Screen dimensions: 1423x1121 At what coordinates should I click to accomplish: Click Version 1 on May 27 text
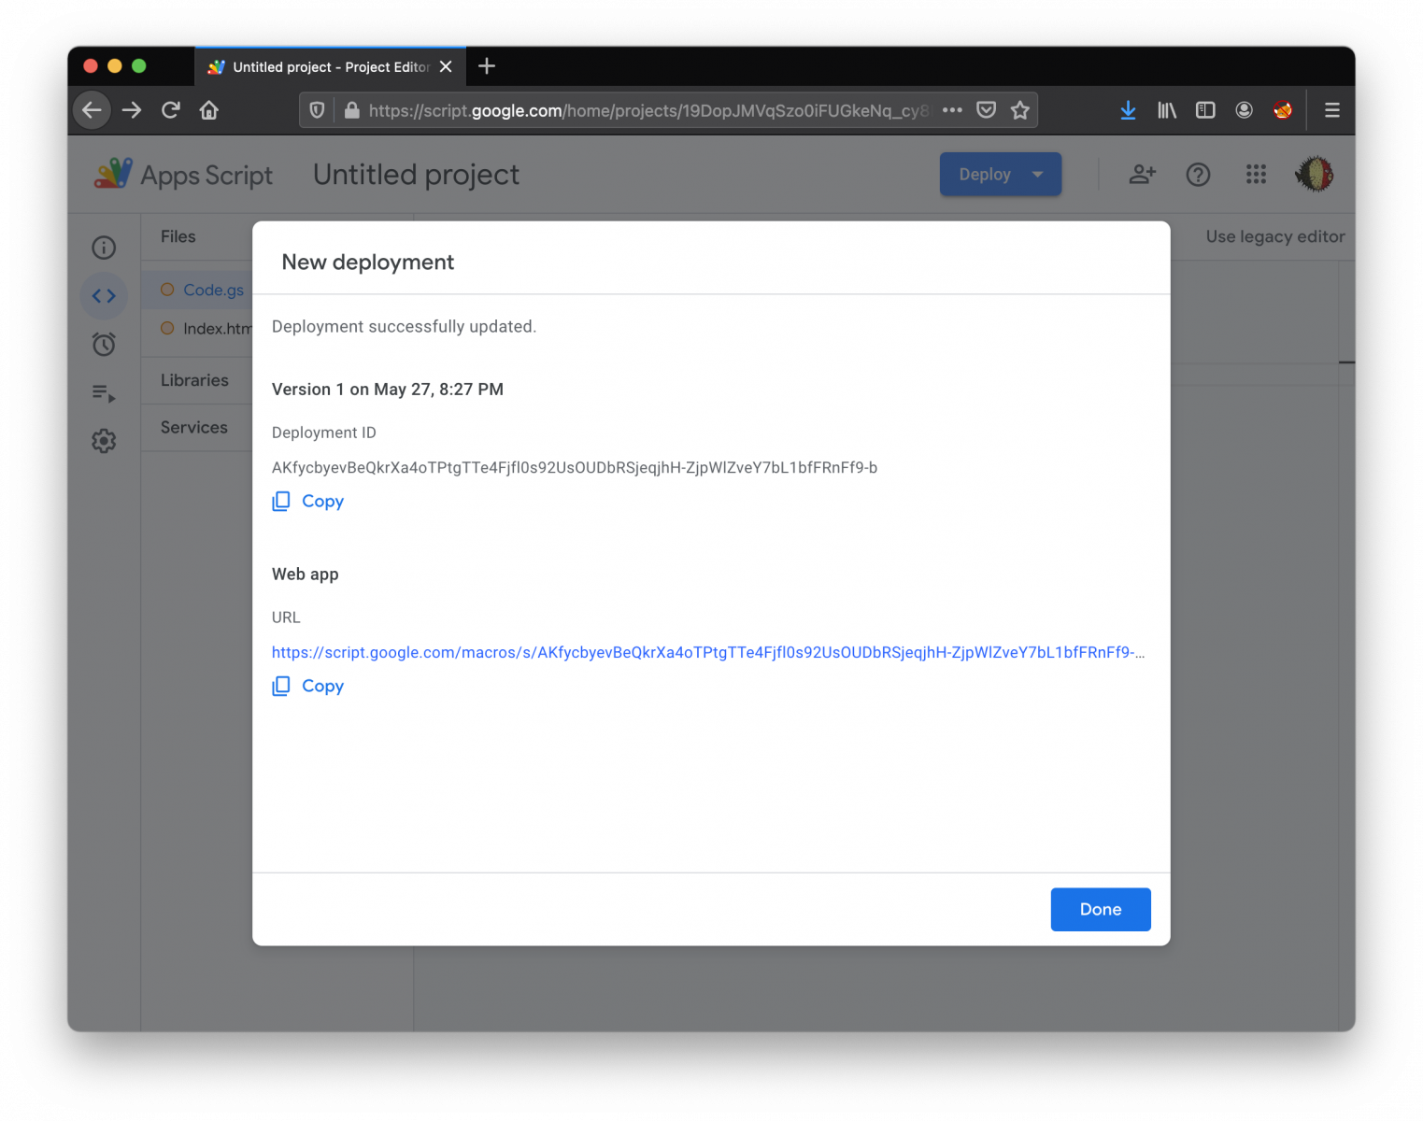pos(388,390)
